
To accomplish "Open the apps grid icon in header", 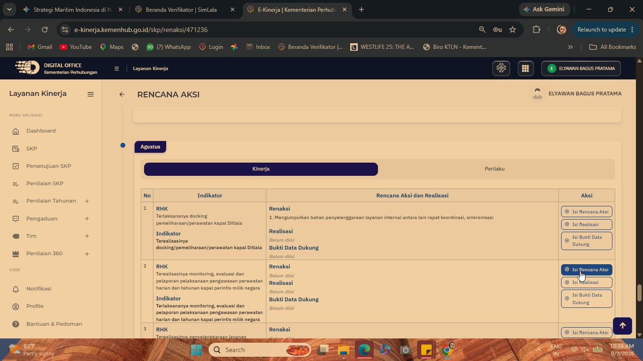I will (x=525, y=69).
